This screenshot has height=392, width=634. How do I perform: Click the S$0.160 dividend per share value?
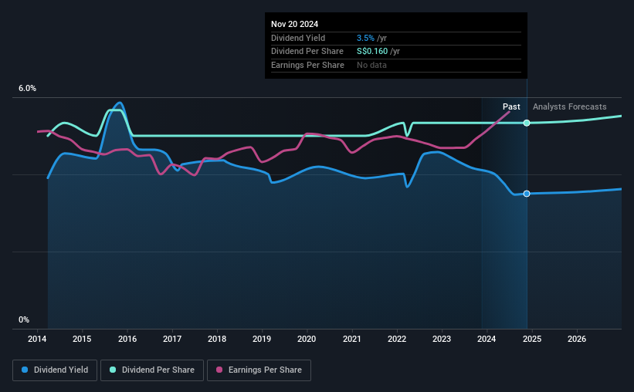coord(372,52)
